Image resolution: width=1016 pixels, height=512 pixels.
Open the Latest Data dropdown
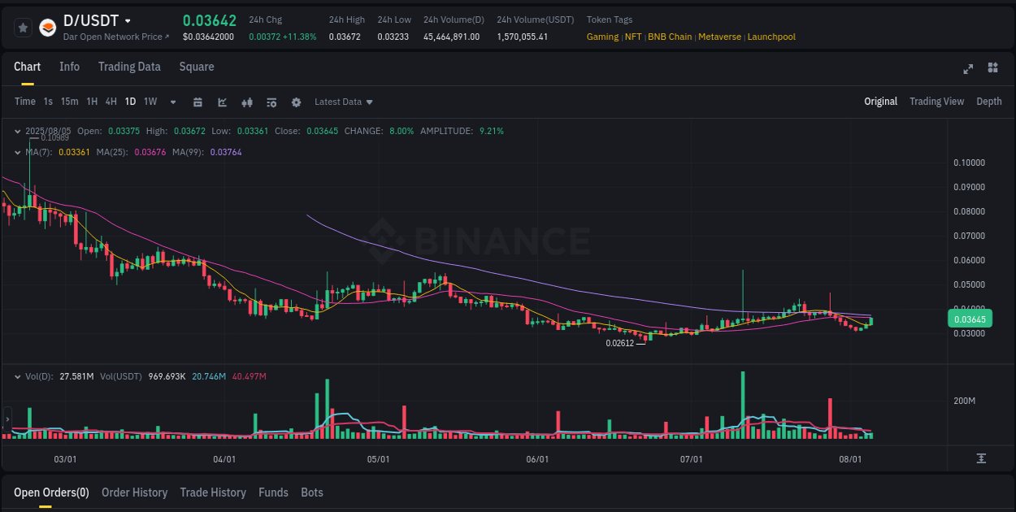coord(343,102)
